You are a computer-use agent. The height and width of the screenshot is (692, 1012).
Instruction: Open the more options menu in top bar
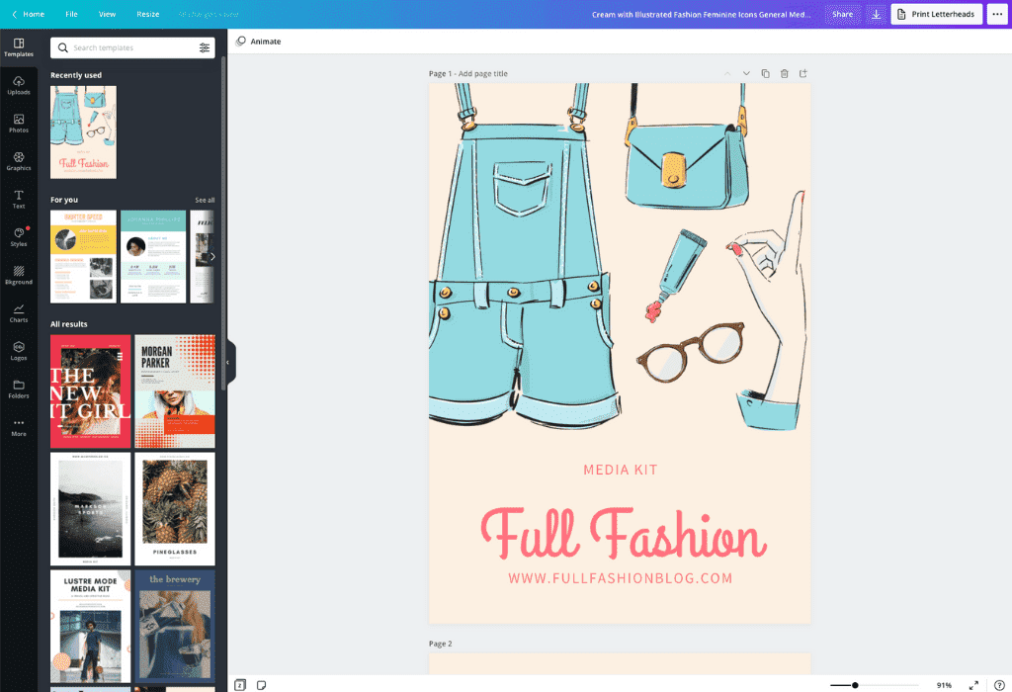coord(997,14)
